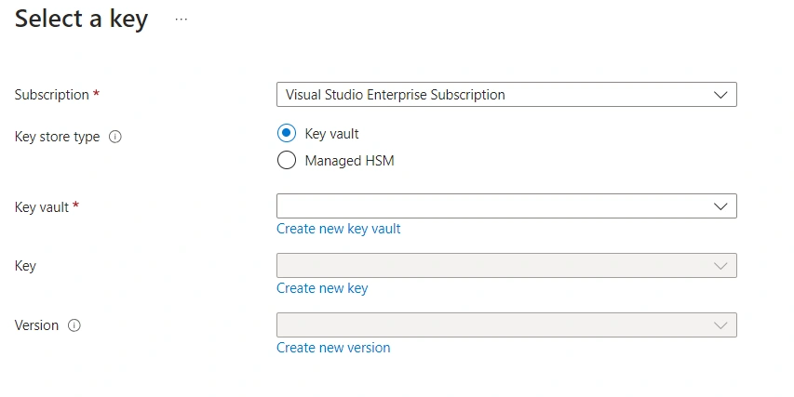This screenshot has height=397, width=794.
Task: Show info tooltip for Version
Action: [74, 325]
